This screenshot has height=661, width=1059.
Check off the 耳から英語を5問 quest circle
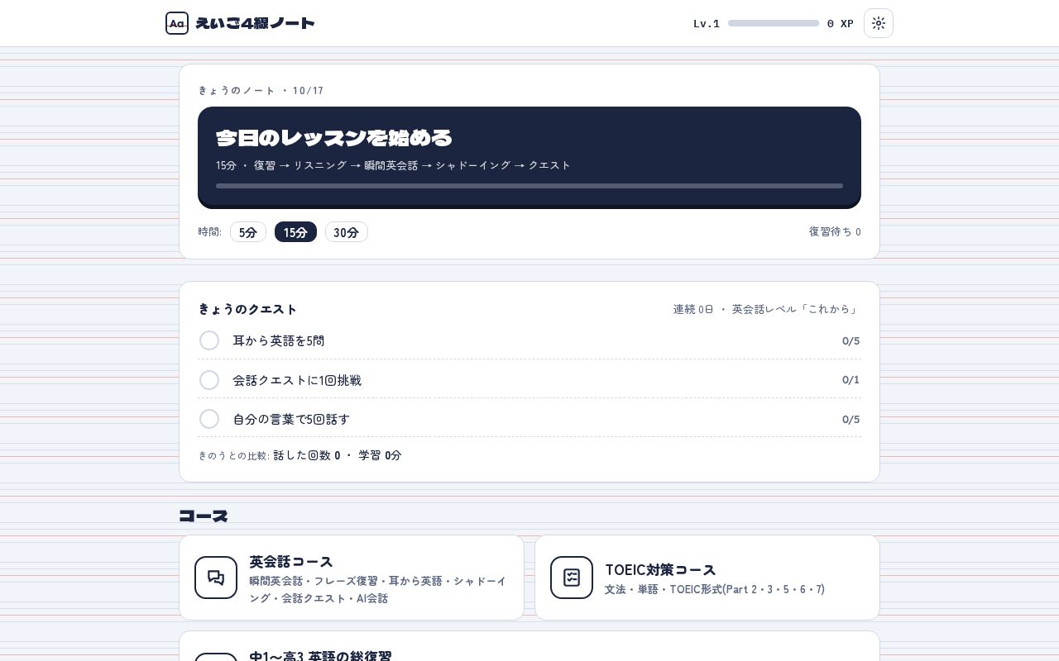209,340
